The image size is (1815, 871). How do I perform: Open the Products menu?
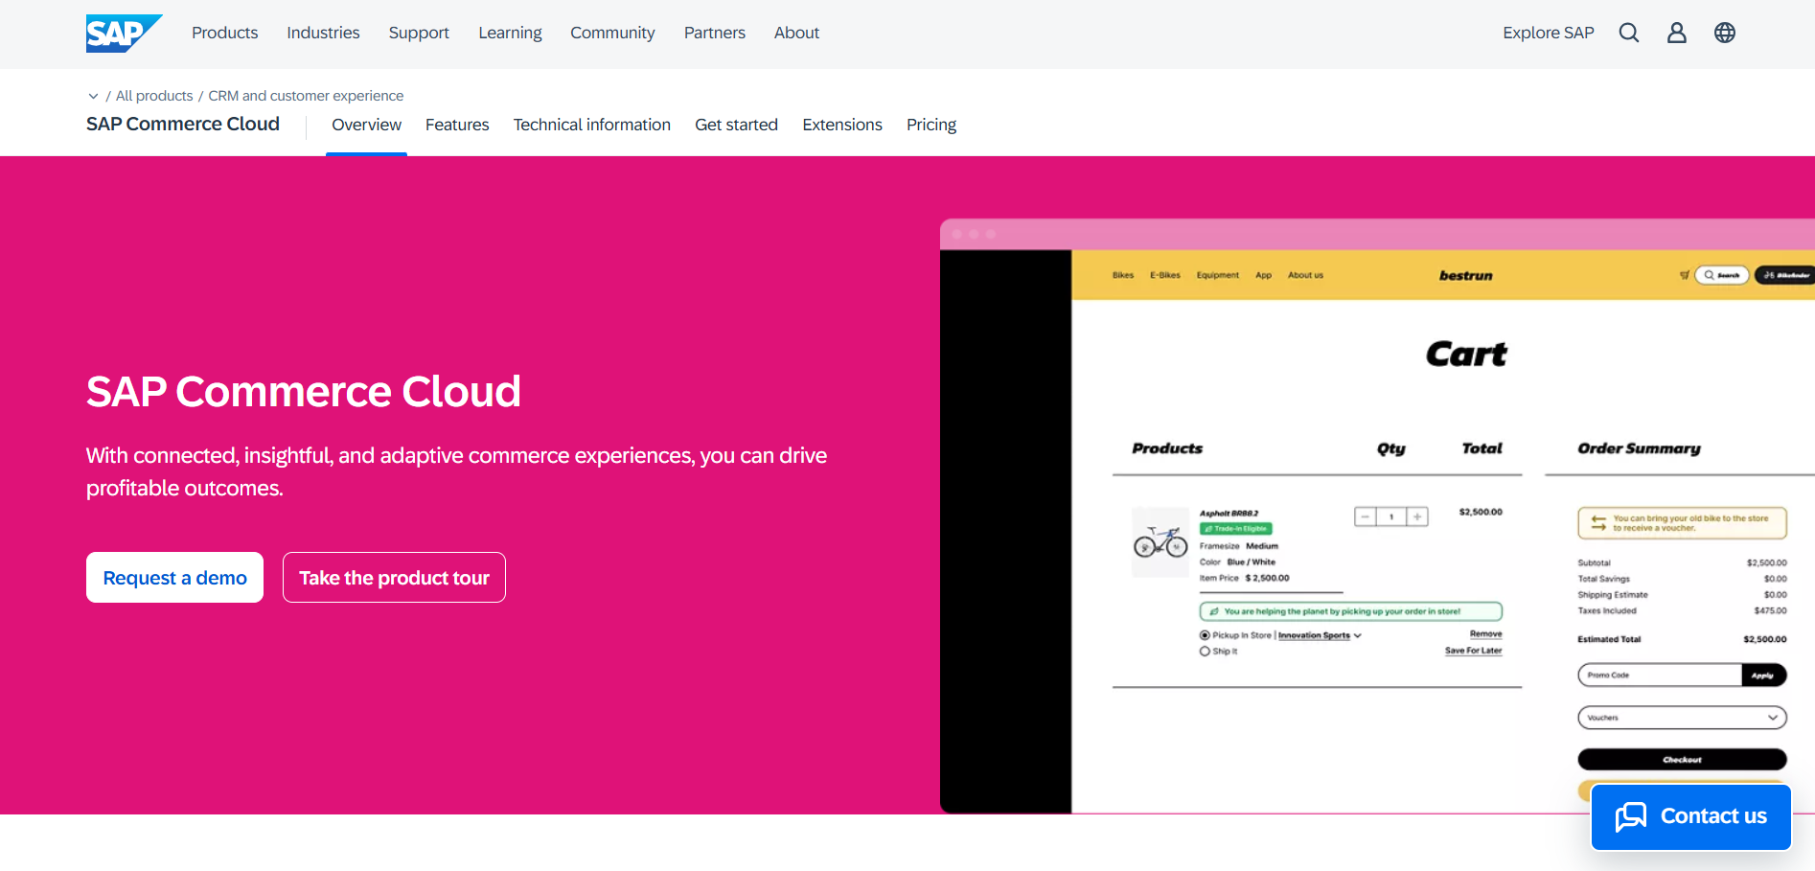[x=224, y=32]
